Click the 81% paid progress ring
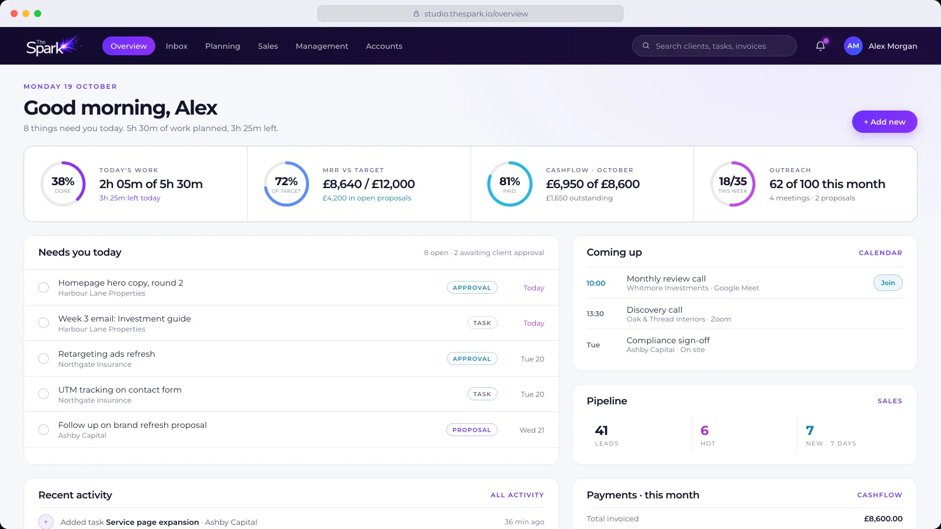Screen dimensions: 941x529 [x=510, y=184]
